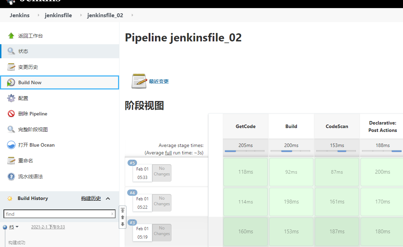This screenshot has width=403, height=247.
Task: Click the full link in average run time
Action: [x=168, y=153]
